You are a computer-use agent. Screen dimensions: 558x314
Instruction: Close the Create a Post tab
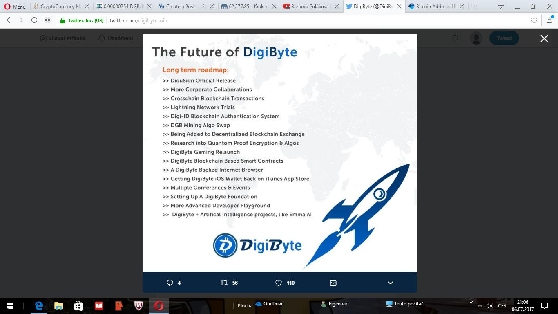212,7
